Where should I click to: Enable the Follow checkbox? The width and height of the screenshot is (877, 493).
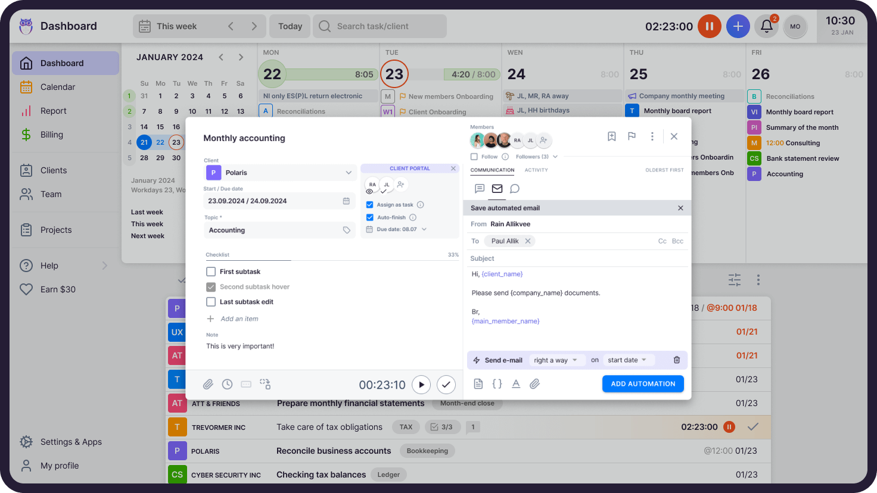(474, 157)
